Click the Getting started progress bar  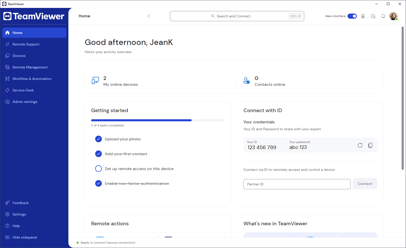[158, 120]
